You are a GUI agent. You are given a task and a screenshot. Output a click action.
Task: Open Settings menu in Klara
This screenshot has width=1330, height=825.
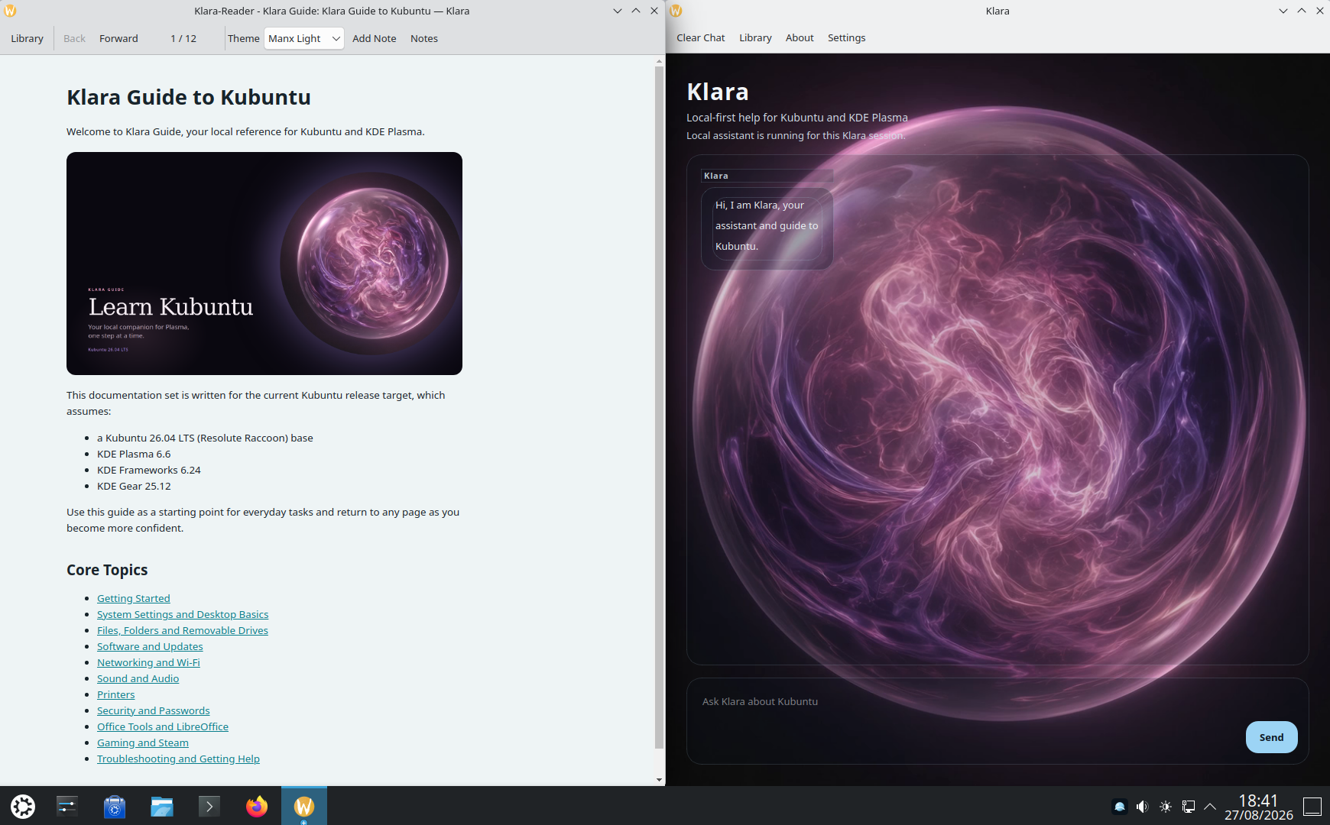point(847,37)
